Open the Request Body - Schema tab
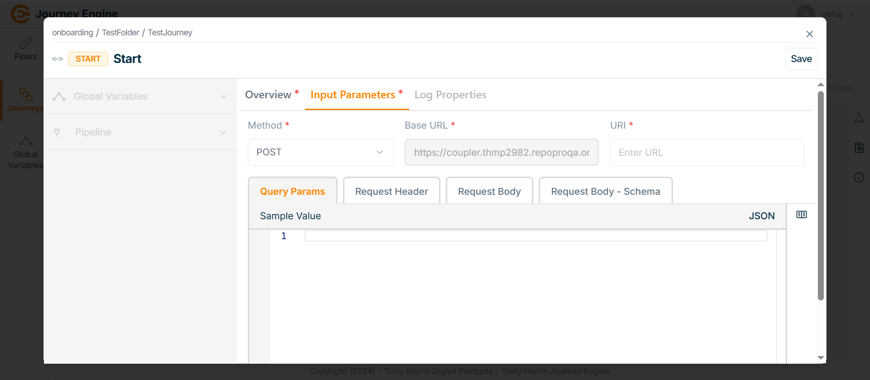Screen dimensions: 870x380 [605, 192]
